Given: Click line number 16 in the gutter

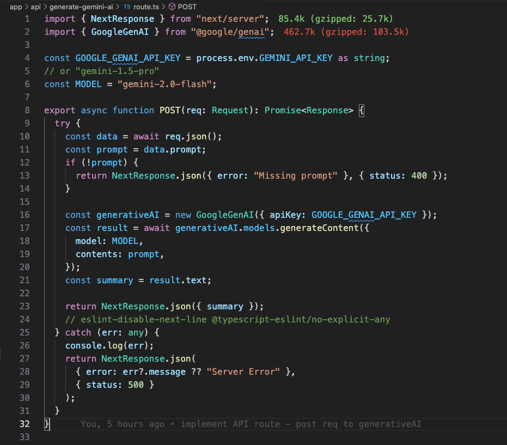Looking at the screenshot, I should pyautogui.click(x=25, y=215).
